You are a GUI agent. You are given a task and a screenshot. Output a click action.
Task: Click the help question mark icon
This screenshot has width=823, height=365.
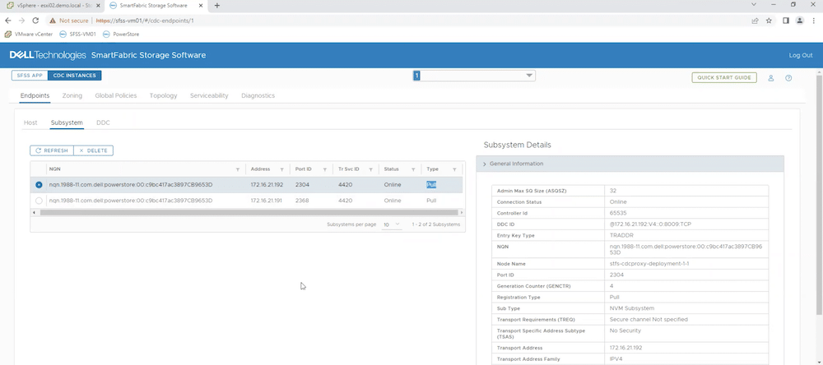point(788,78)
